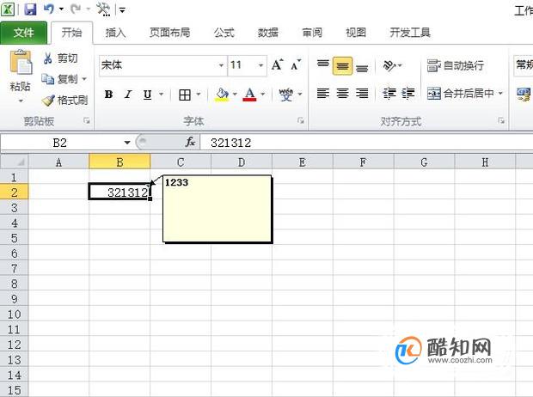Image resolution: width=533 pixels, height=397 pixels.
Task: Apply red font color A
Action: click(x=249, y=95)
